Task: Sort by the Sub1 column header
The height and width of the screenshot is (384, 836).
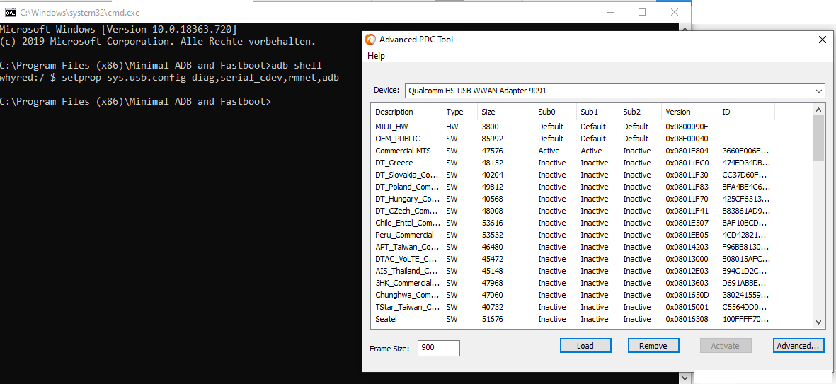Action: (x=597, y=112)
